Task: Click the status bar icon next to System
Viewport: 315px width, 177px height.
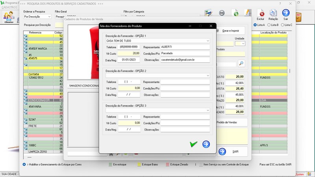Action: tap(309, 174)
